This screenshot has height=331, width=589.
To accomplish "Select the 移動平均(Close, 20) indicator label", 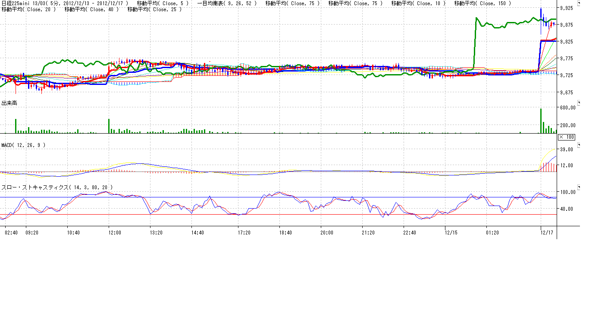I will (28, 9).
